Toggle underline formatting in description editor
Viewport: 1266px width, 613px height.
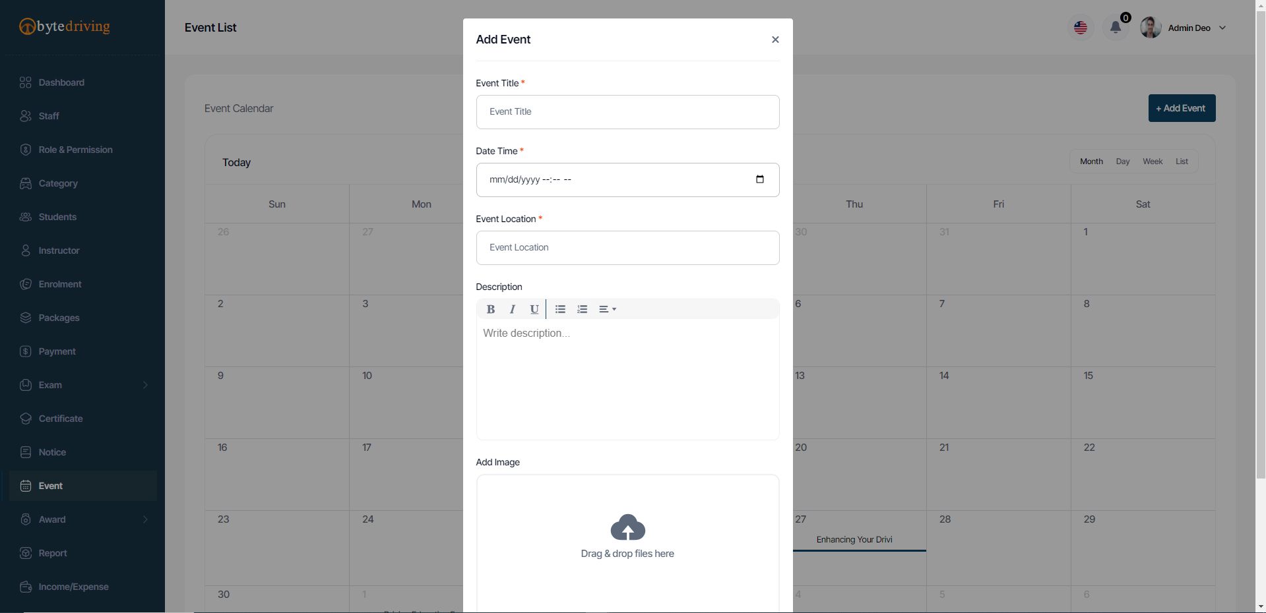click(534, 309)
